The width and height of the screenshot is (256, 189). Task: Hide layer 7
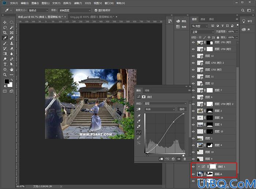point(193,90)
